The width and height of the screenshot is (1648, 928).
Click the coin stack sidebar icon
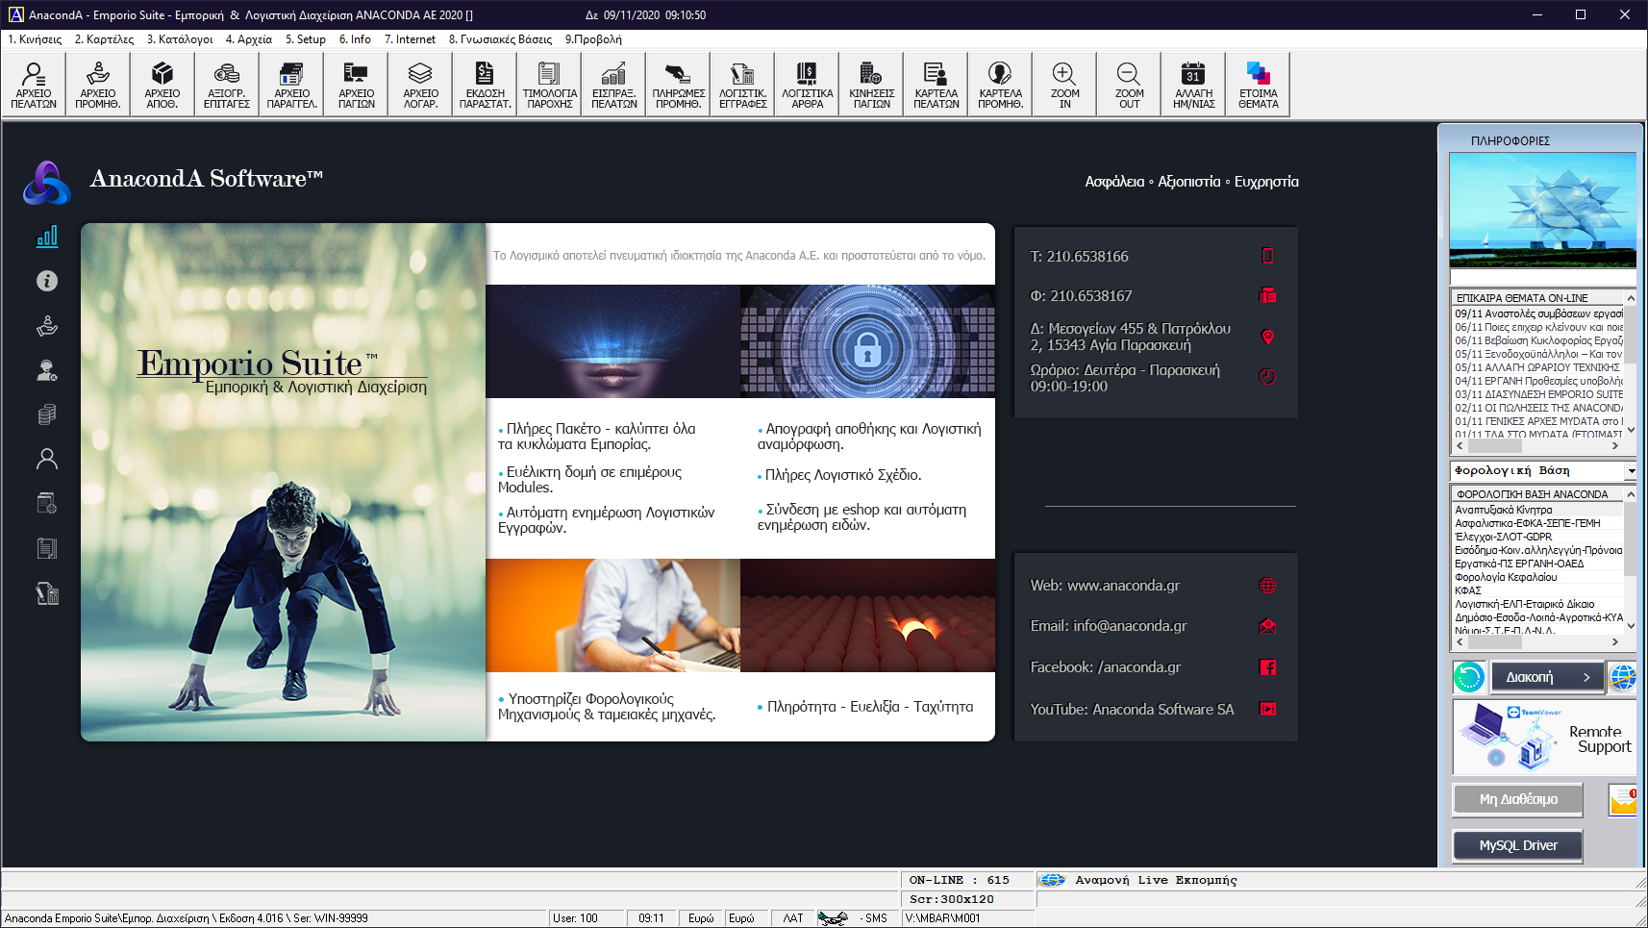[x=47, y=414]
